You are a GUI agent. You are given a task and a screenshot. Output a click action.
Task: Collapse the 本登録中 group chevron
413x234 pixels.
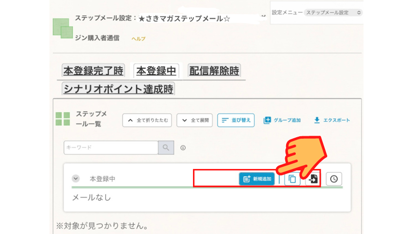pos(76,179)
